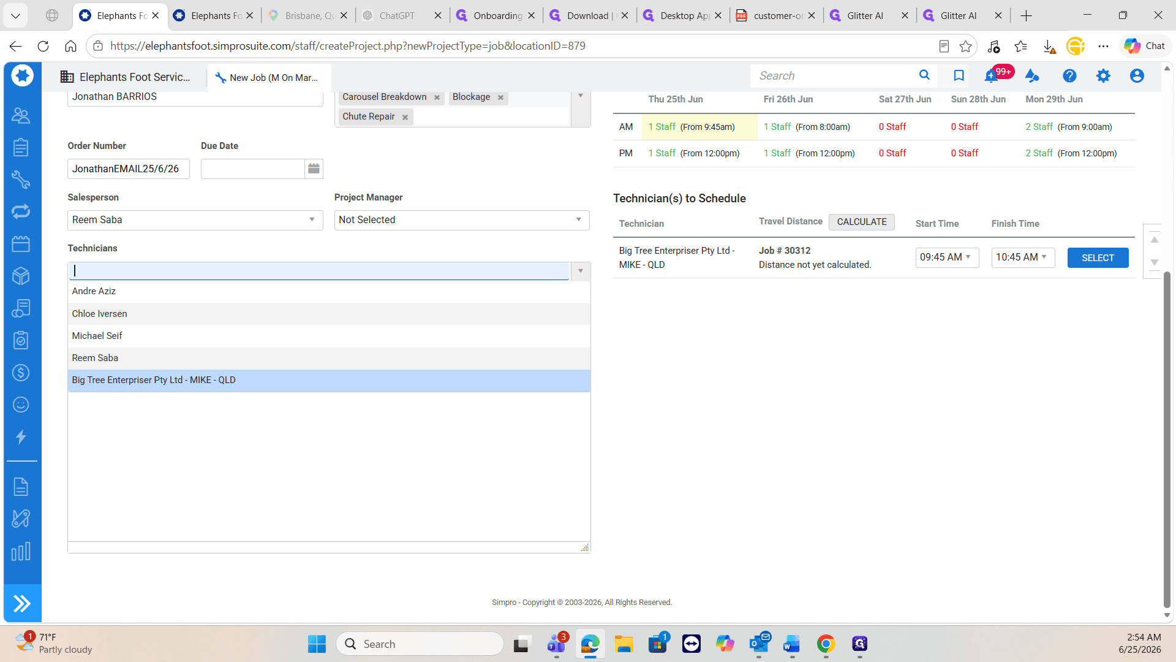This screenshot has height=662, width=1176.
Task: Select Michael Seif from technicians list
Action: click(329, 336)
